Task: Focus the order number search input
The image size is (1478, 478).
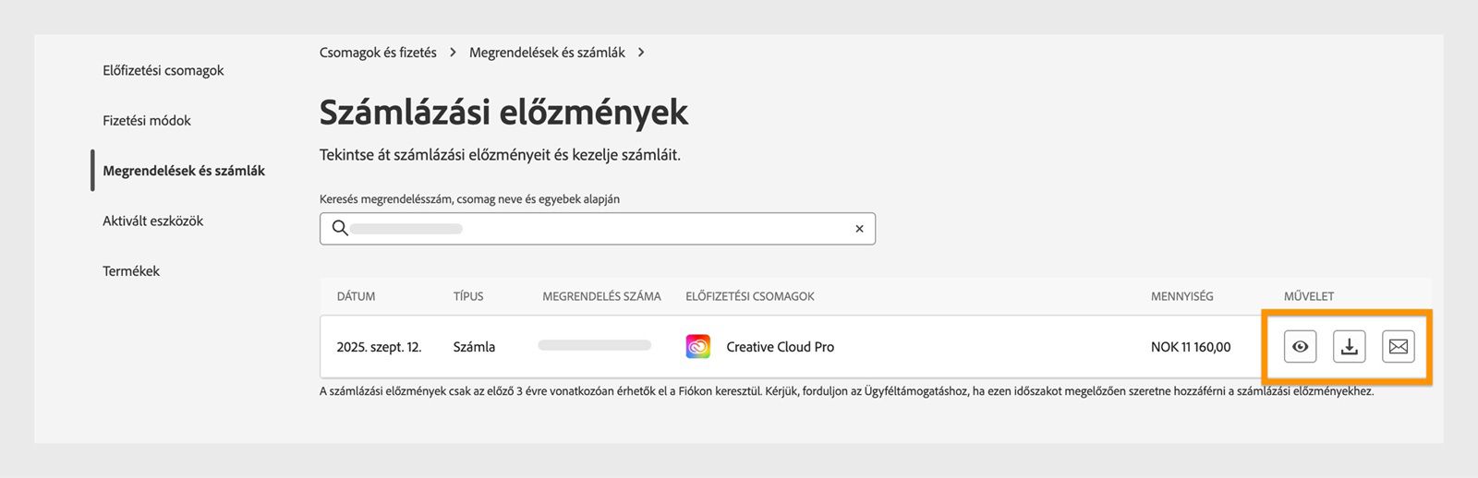Action: click(x=598, y=229)
